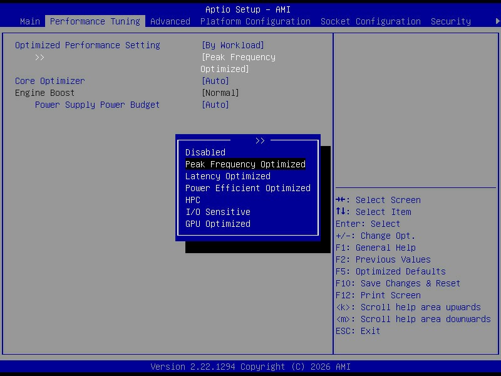501x376 pixels.
Task: Switch to the Advanced tab
Action: [x=170, y=21]
